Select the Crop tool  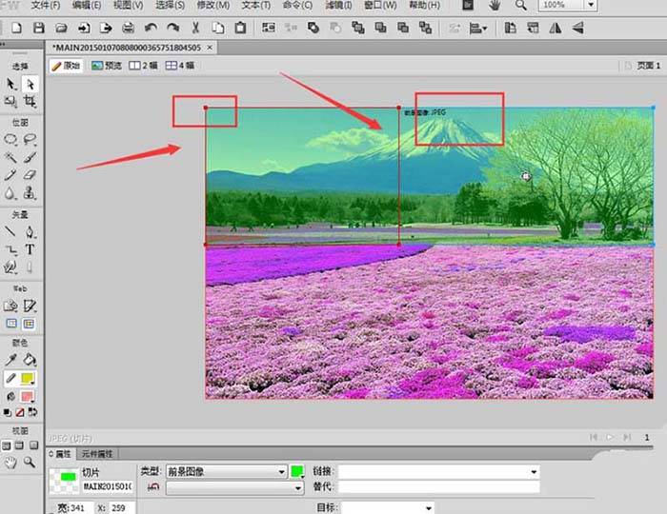point(29,101)
